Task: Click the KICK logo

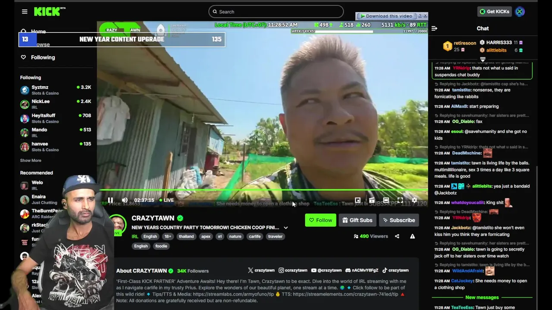Action: click(x=50, y=12)
